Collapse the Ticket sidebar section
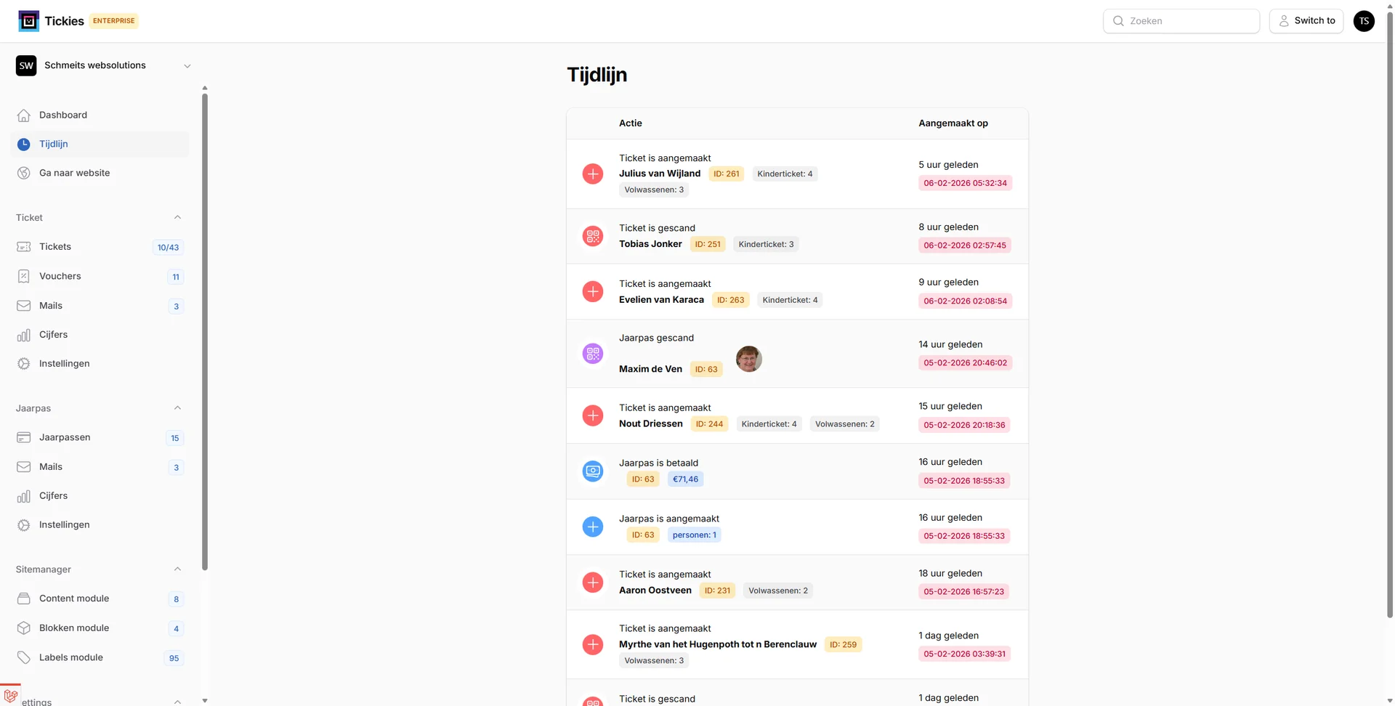Viewport: 1395px width, 706px height. (x=177, y=218)
